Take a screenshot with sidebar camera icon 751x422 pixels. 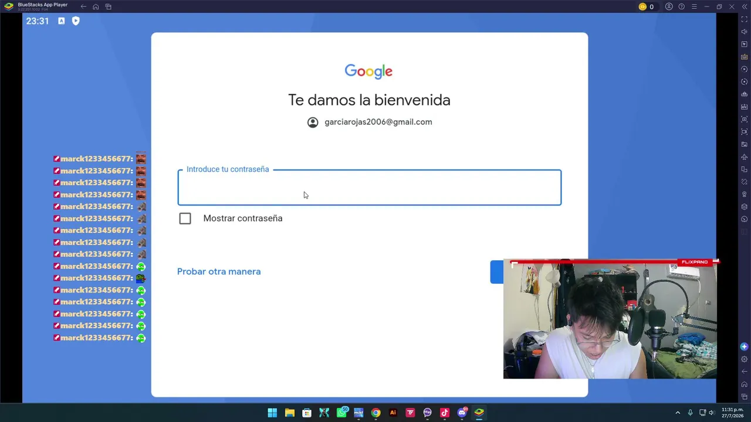coord(745,120)
